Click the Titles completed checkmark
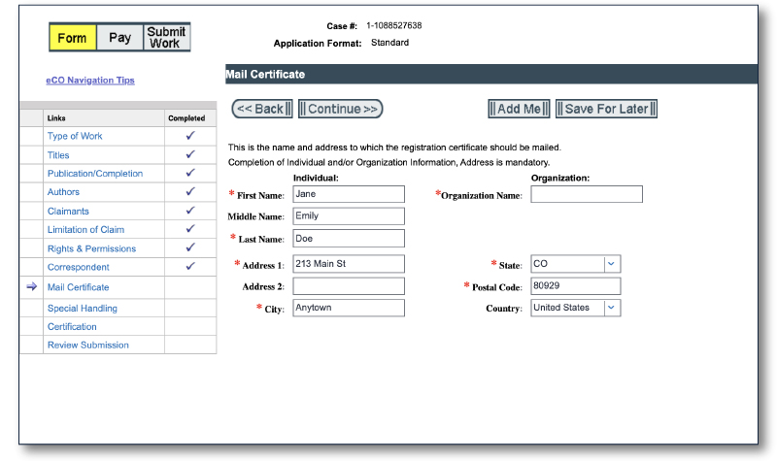Image resolution: width=777 pixels, height=461 pixels. click(x=190, y=155)
